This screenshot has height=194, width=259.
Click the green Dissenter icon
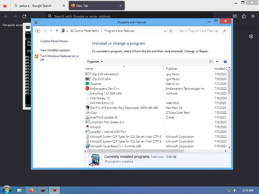point(87,84)
